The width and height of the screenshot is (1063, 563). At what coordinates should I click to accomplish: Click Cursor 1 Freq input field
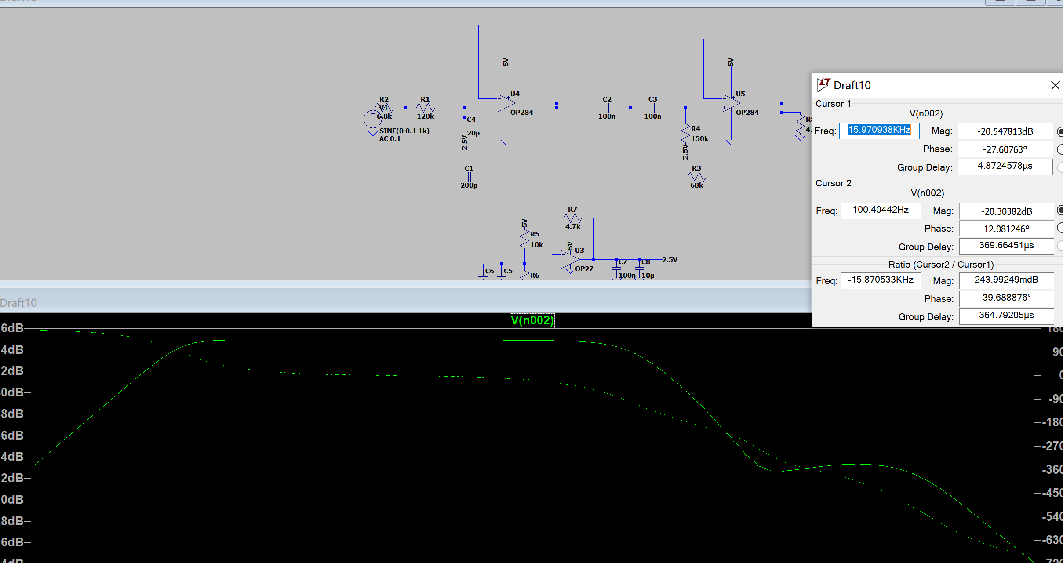point(879,131)
